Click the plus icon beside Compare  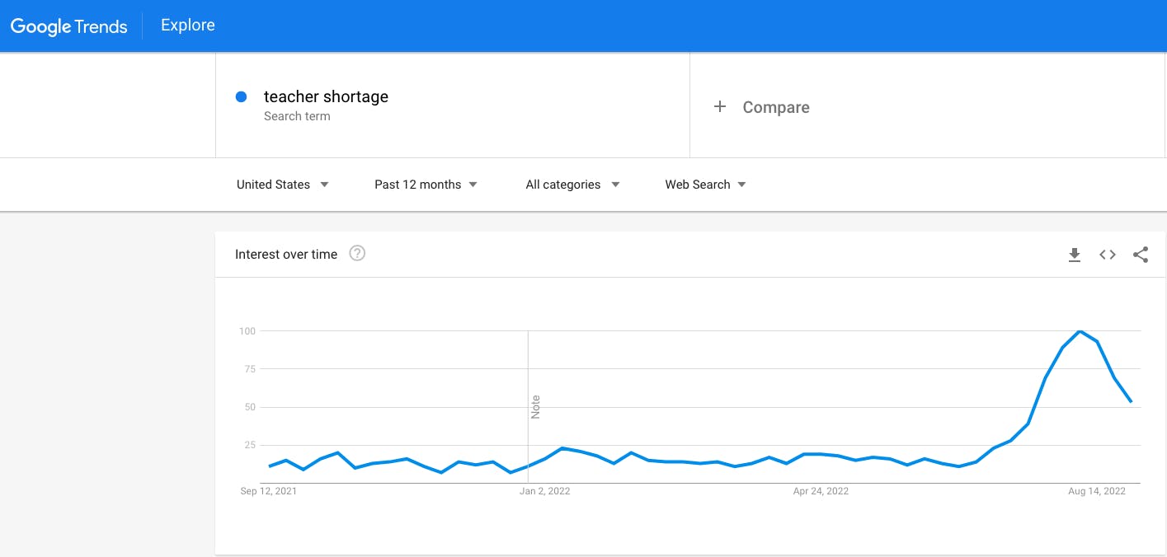(x=719, y=107)
